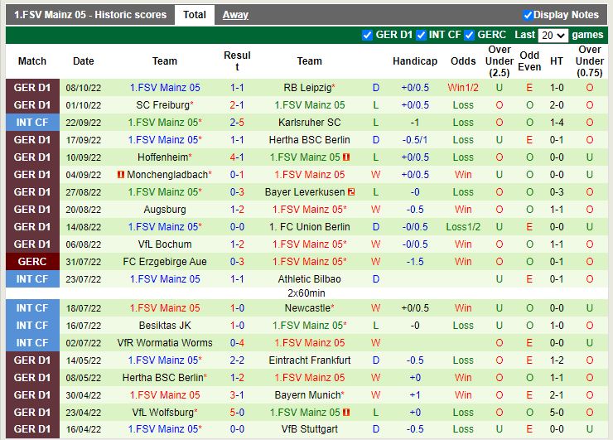Viewport: 613px width, 440px height.
Task: Uncheck the GER D1 league filter
Action: click(x=368, y=35)
